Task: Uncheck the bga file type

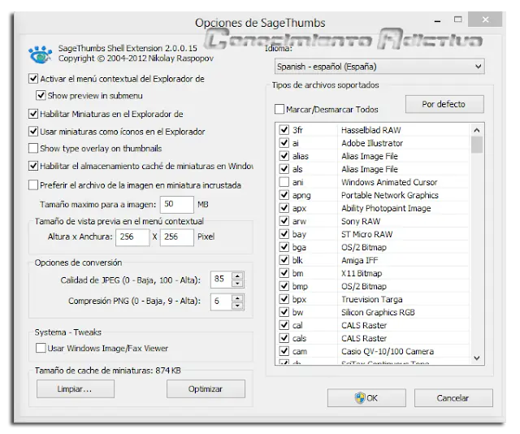Action: point(284,247)
